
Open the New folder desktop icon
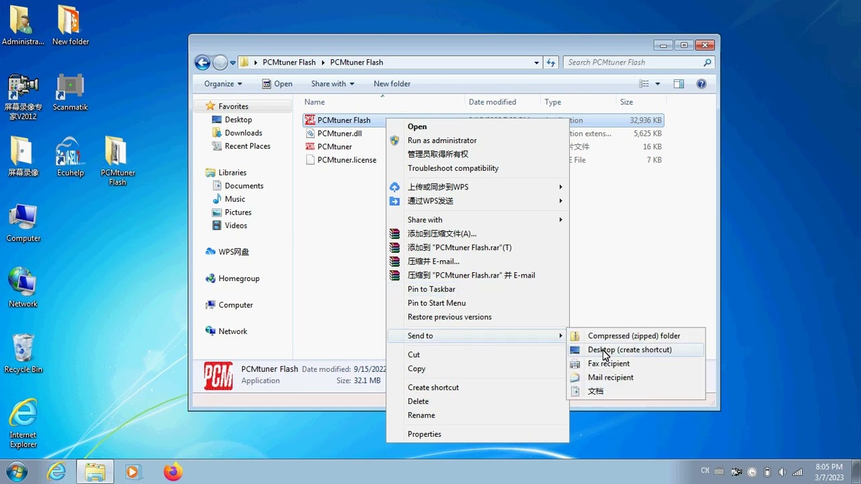point(70,26)
